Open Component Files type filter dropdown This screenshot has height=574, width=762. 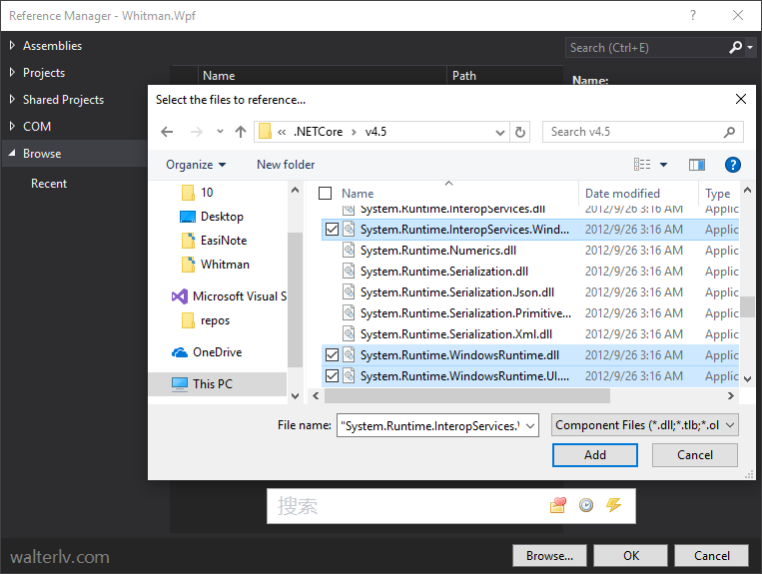pyautogui.click(x=645, y=425)
